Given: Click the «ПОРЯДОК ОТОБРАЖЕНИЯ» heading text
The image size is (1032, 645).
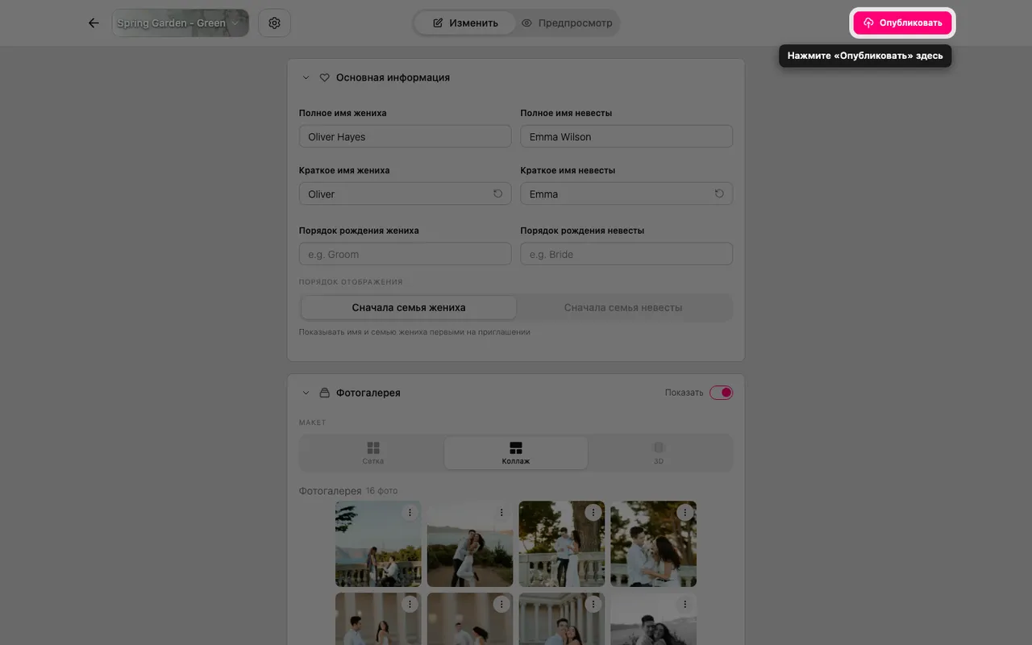Looking at the screenshot, I should pos(351,282).
